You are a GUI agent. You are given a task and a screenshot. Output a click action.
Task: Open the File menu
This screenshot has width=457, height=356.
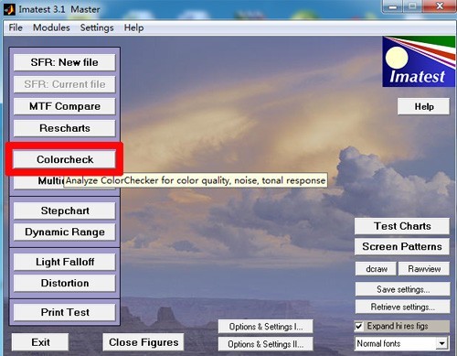click(x=16, y=27)
